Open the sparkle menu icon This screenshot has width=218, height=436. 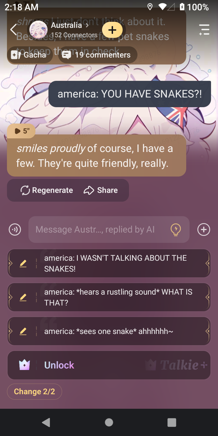pyautogui.click(x=204, y=30)
